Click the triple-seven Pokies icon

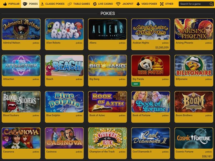[25, 4]
